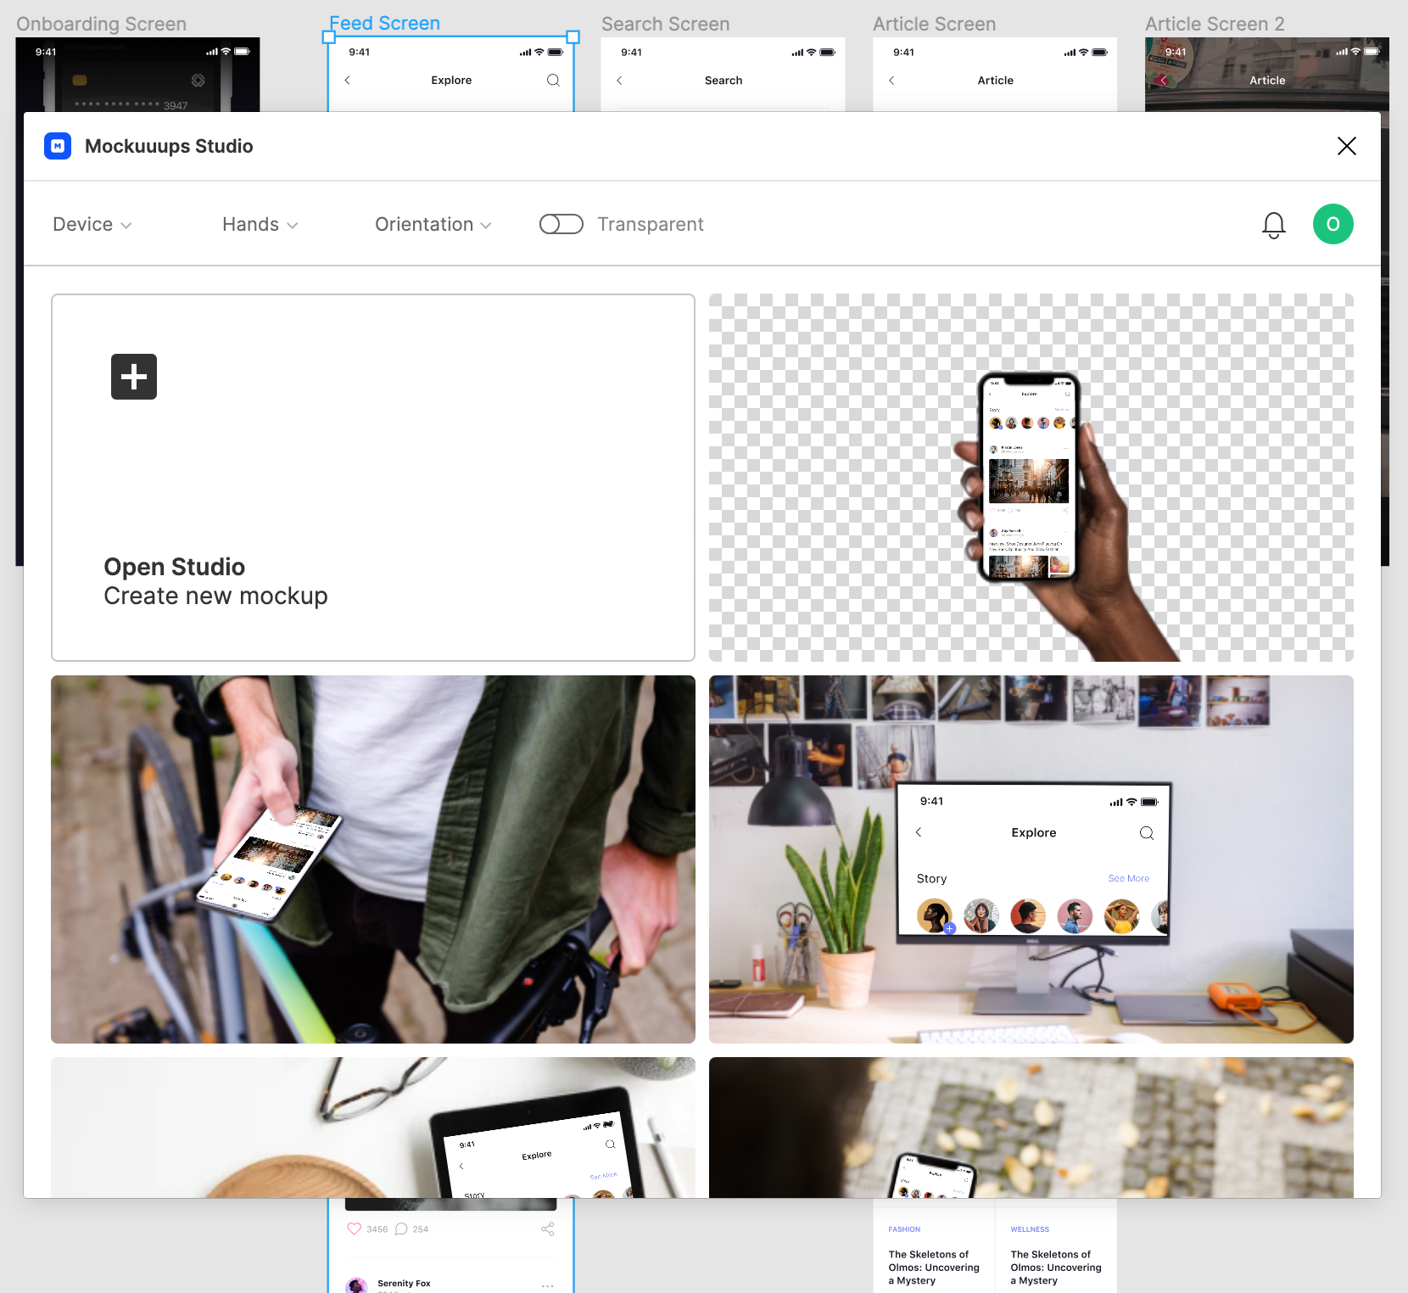Select the hand-holding-phone transparent mockup

tap(1031, 478)
